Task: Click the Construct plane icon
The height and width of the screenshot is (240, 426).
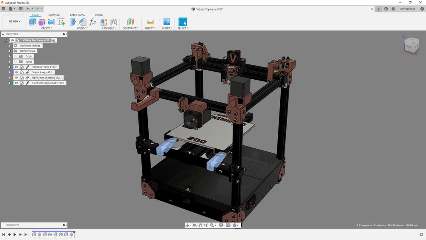Action: point(131,22)
